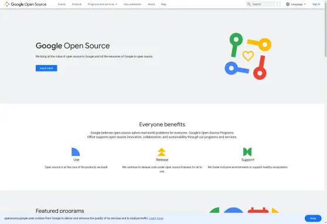Click the "Open source is at the core" description
Image resolution: width=327 pixels, height=224 pixels.
pos(76,167)
